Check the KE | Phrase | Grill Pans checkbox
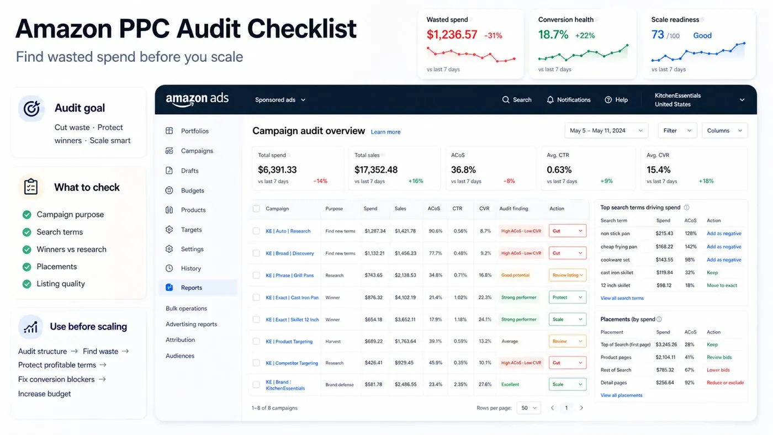 [256, 275]
